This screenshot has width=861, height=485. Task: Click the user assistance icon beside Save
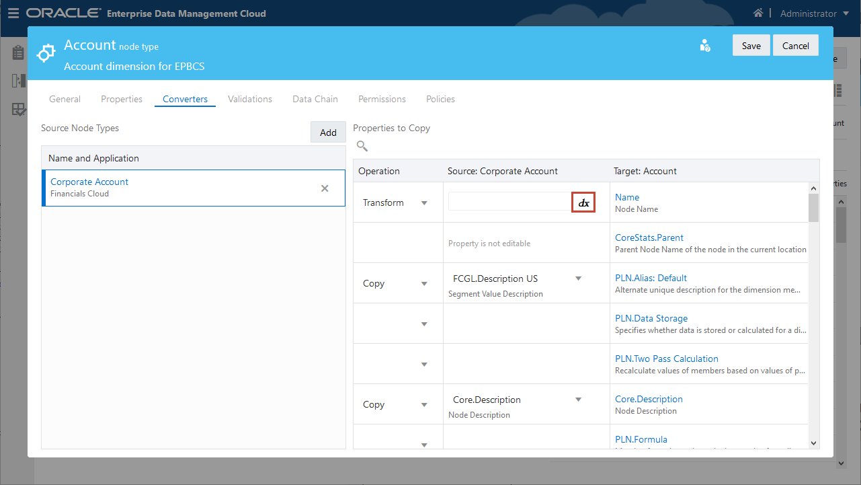point(704,45)
